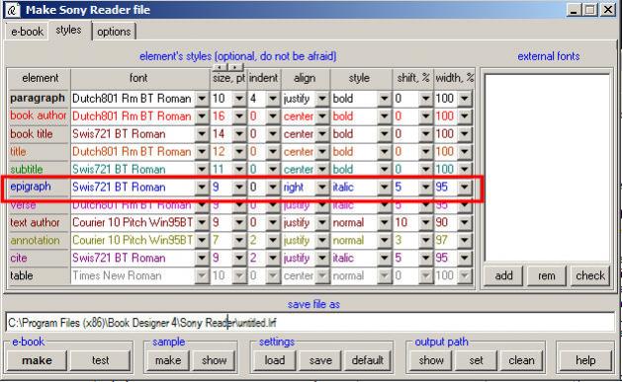Click the text author element label
Image resolution: width=622 pixels, height=382 pixels.
click(x=35, y=222)
